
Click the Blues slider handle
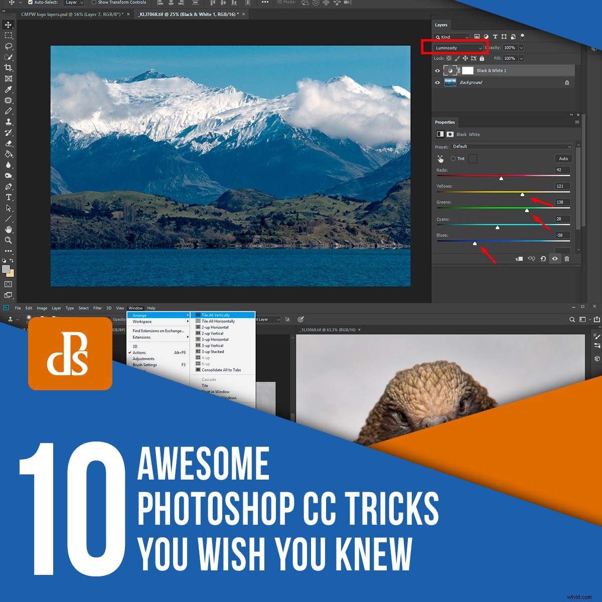[x=476, y=243]
